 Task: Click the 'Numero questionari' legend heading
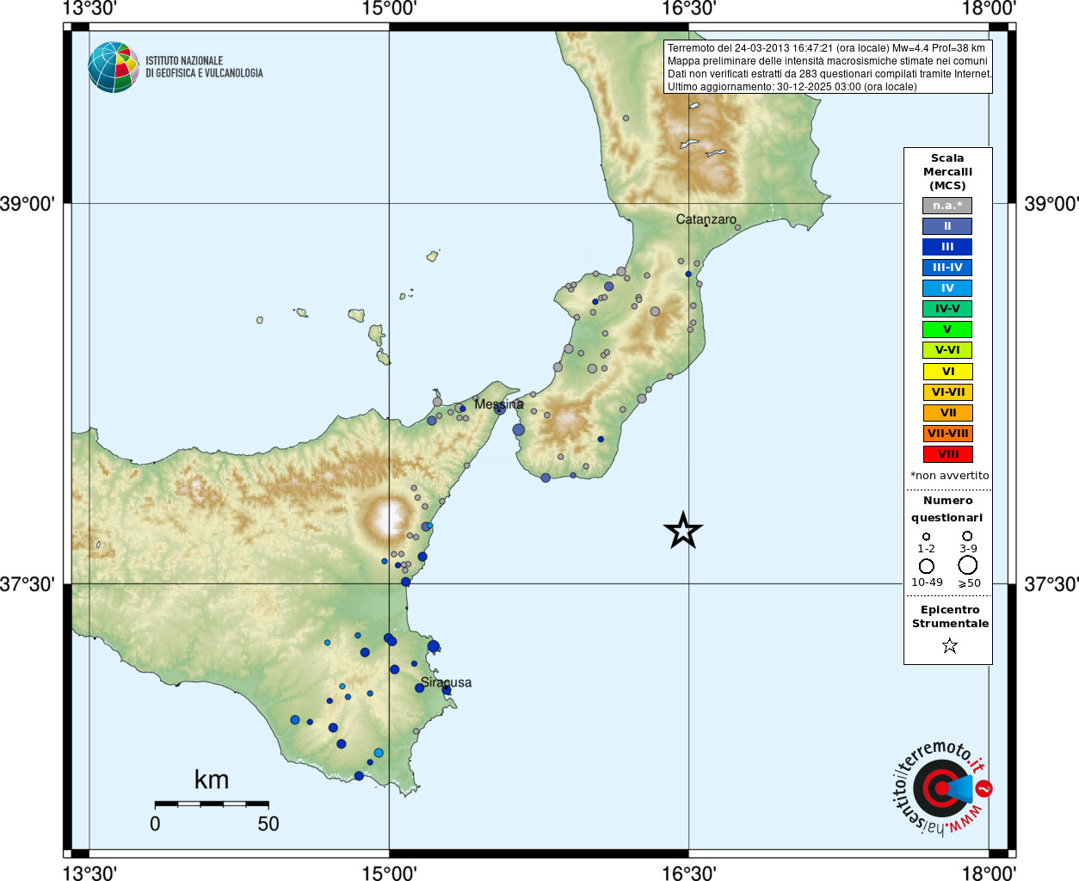(x=947, y=508)
